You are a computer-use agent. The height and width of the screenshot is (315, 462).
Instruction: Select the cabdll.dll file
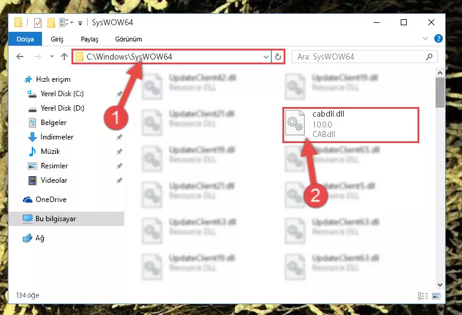tap(351, 125)
